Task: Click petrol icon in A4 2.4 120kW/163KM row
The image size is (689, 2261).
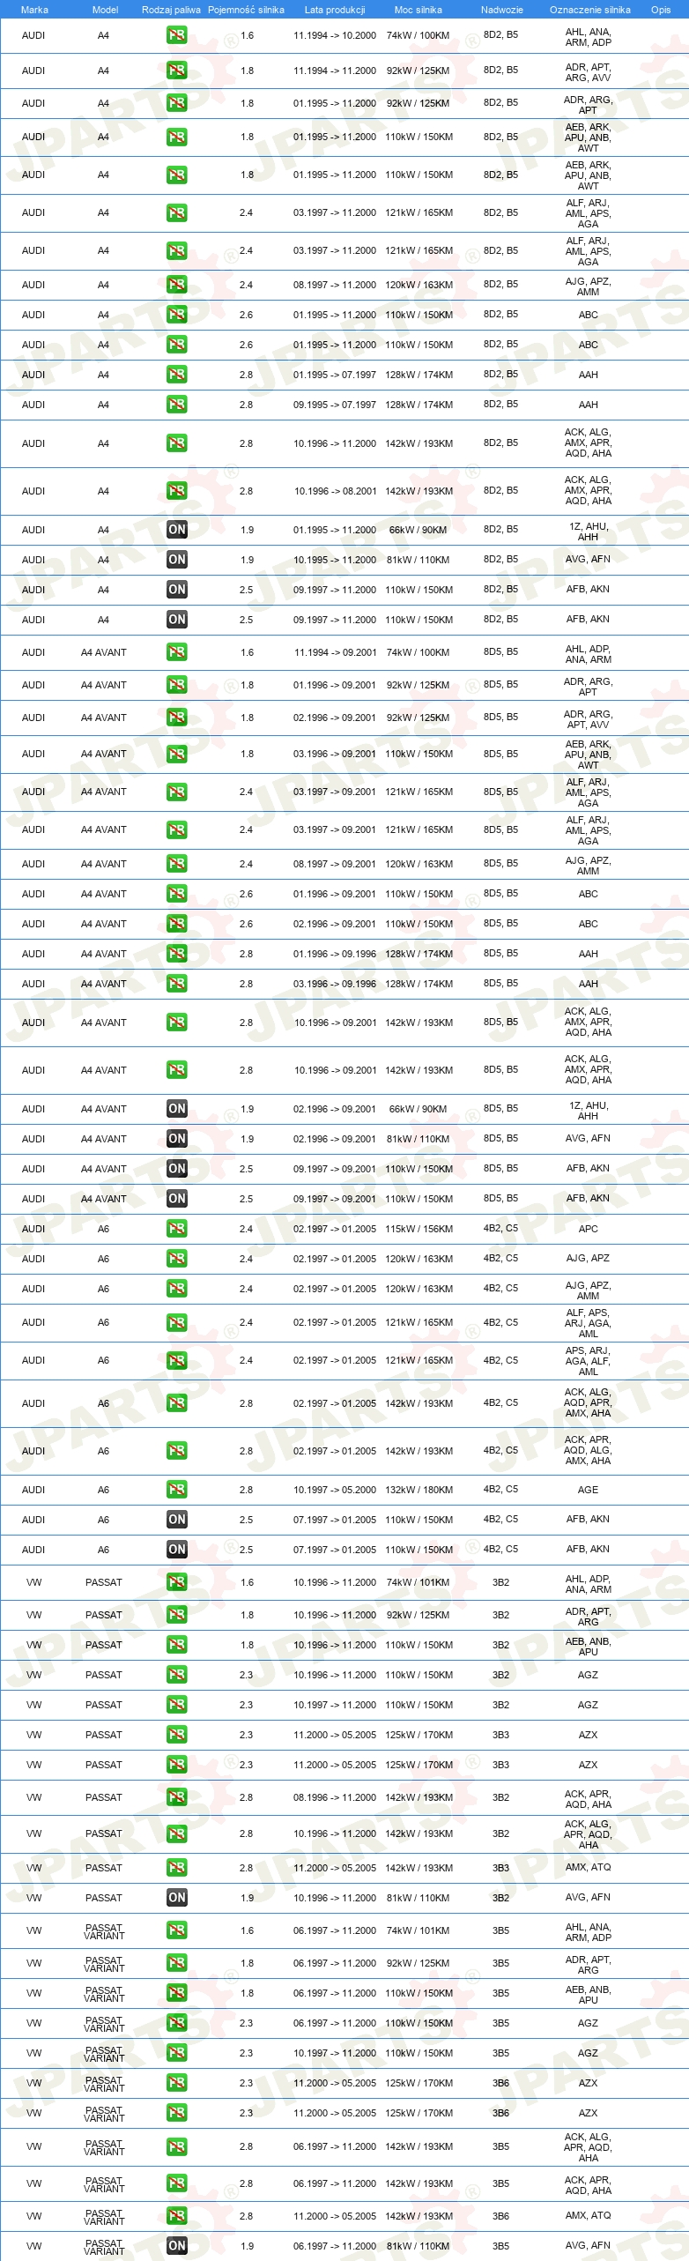Action: click(x=176, y=285)
